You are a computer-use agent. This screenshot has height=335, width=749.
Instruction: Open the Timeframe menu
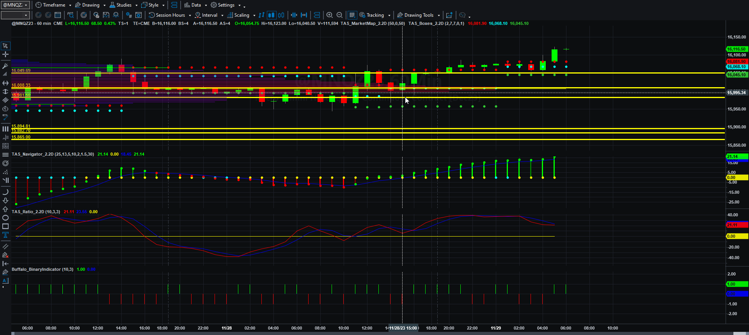click(53, 5)
